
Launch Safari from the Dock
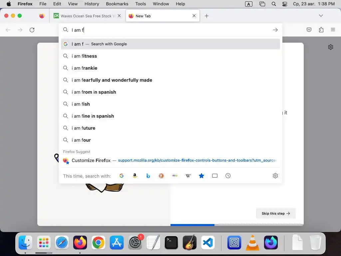click(62, 243)
